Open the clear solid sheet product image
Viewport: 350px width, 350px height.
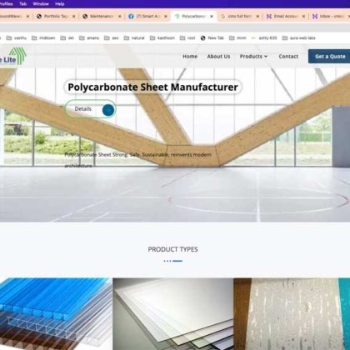click(x=173, y=314)
